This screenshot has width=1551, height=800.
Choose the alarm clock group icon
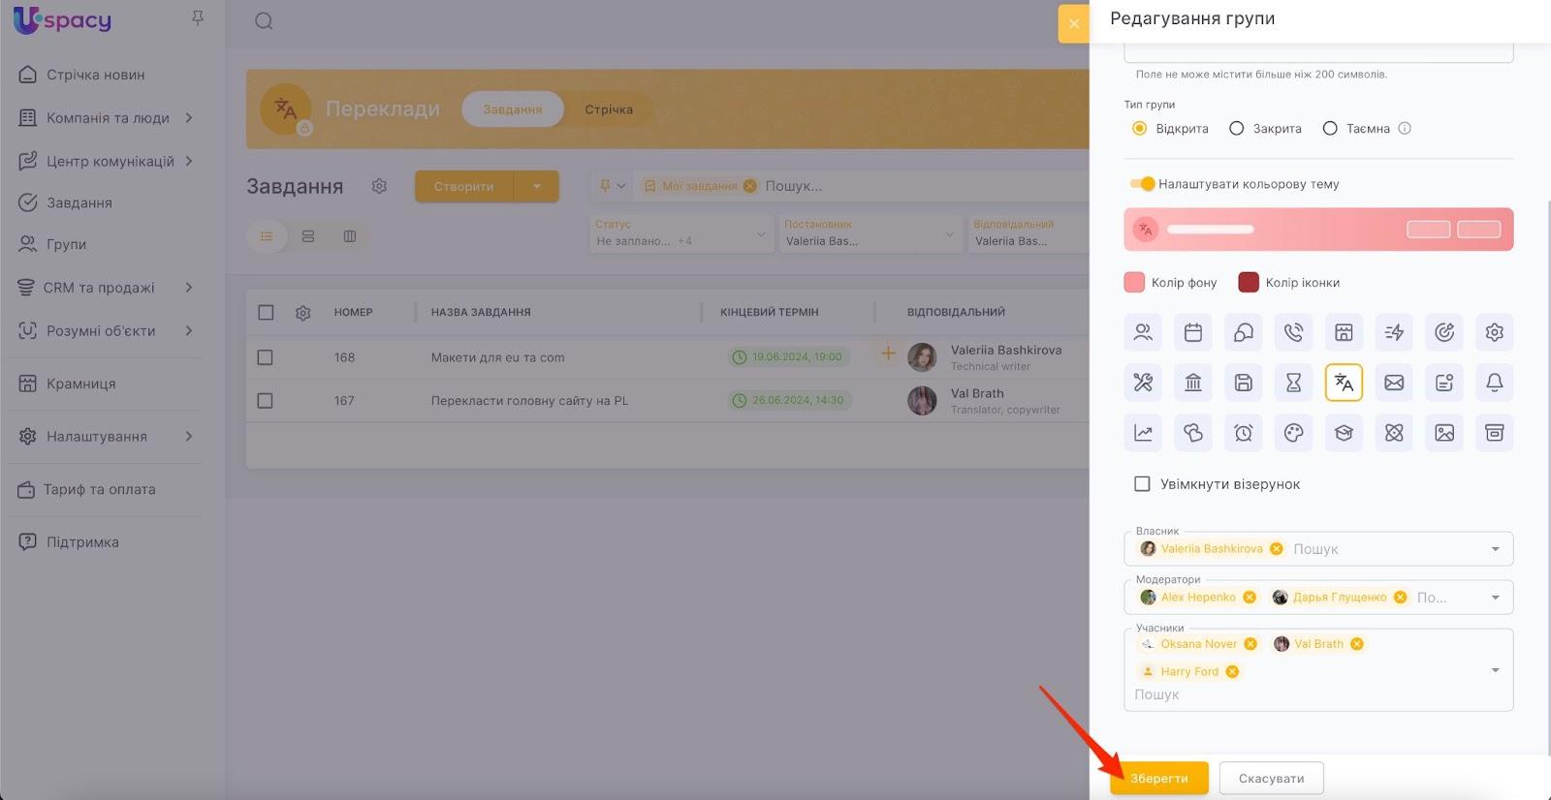tap(1244, 433)
